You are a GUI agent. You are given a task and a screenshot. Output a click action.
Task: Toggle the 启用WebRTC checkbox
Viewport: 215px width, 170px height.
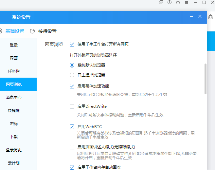click(72, 126)
